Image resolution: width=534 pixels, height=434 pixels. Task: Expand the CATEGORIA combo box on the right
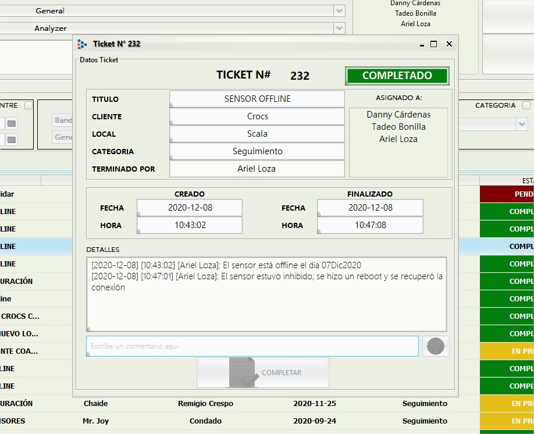pos(522,123)
